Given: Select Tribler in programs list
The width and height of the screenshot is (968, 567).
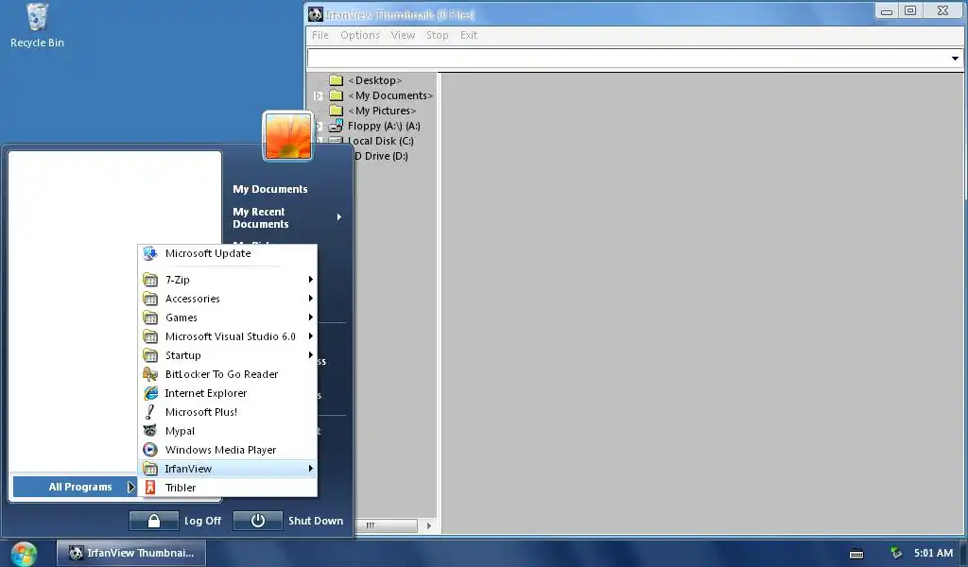Looking at the screenshot, I should 227,488.
